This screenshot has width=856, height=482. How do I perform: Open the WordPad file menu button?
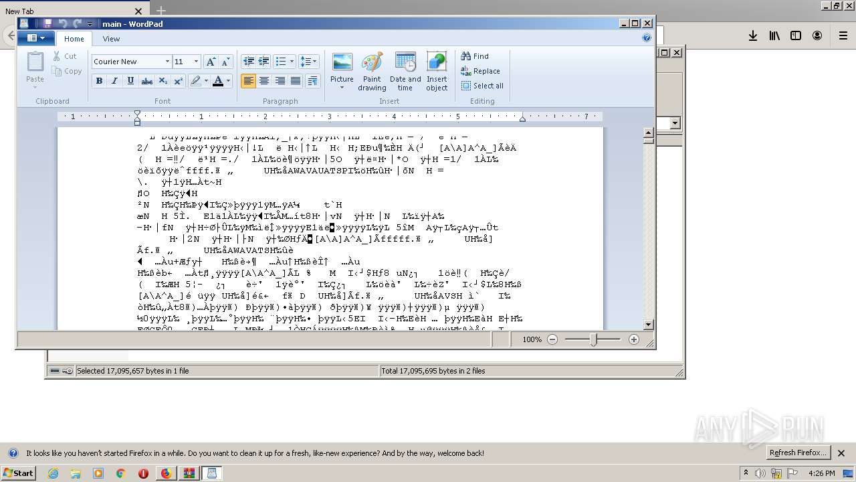click(36, 38)
